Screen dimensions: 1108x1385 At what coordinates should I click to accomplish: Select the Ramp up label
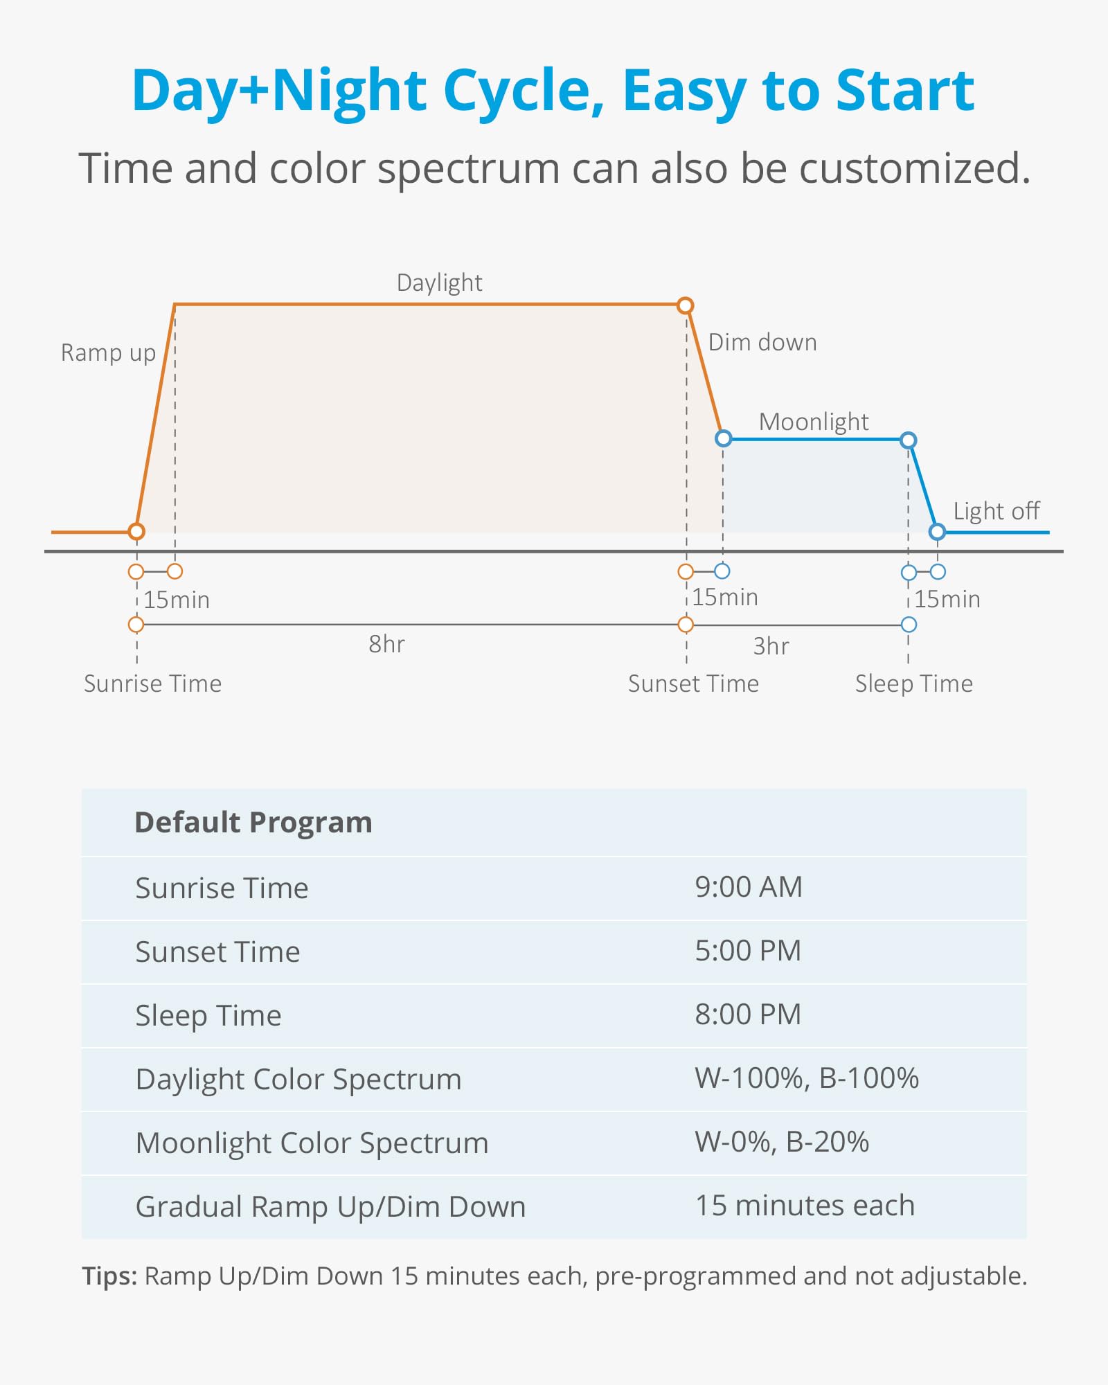[108, 352]
